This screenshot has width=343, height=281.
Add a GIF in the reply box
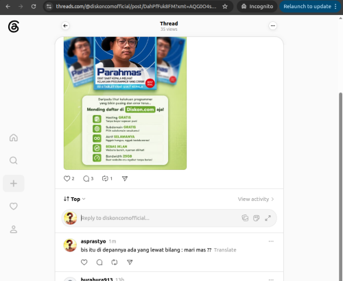pyautogui.click(x=257, y=218)
